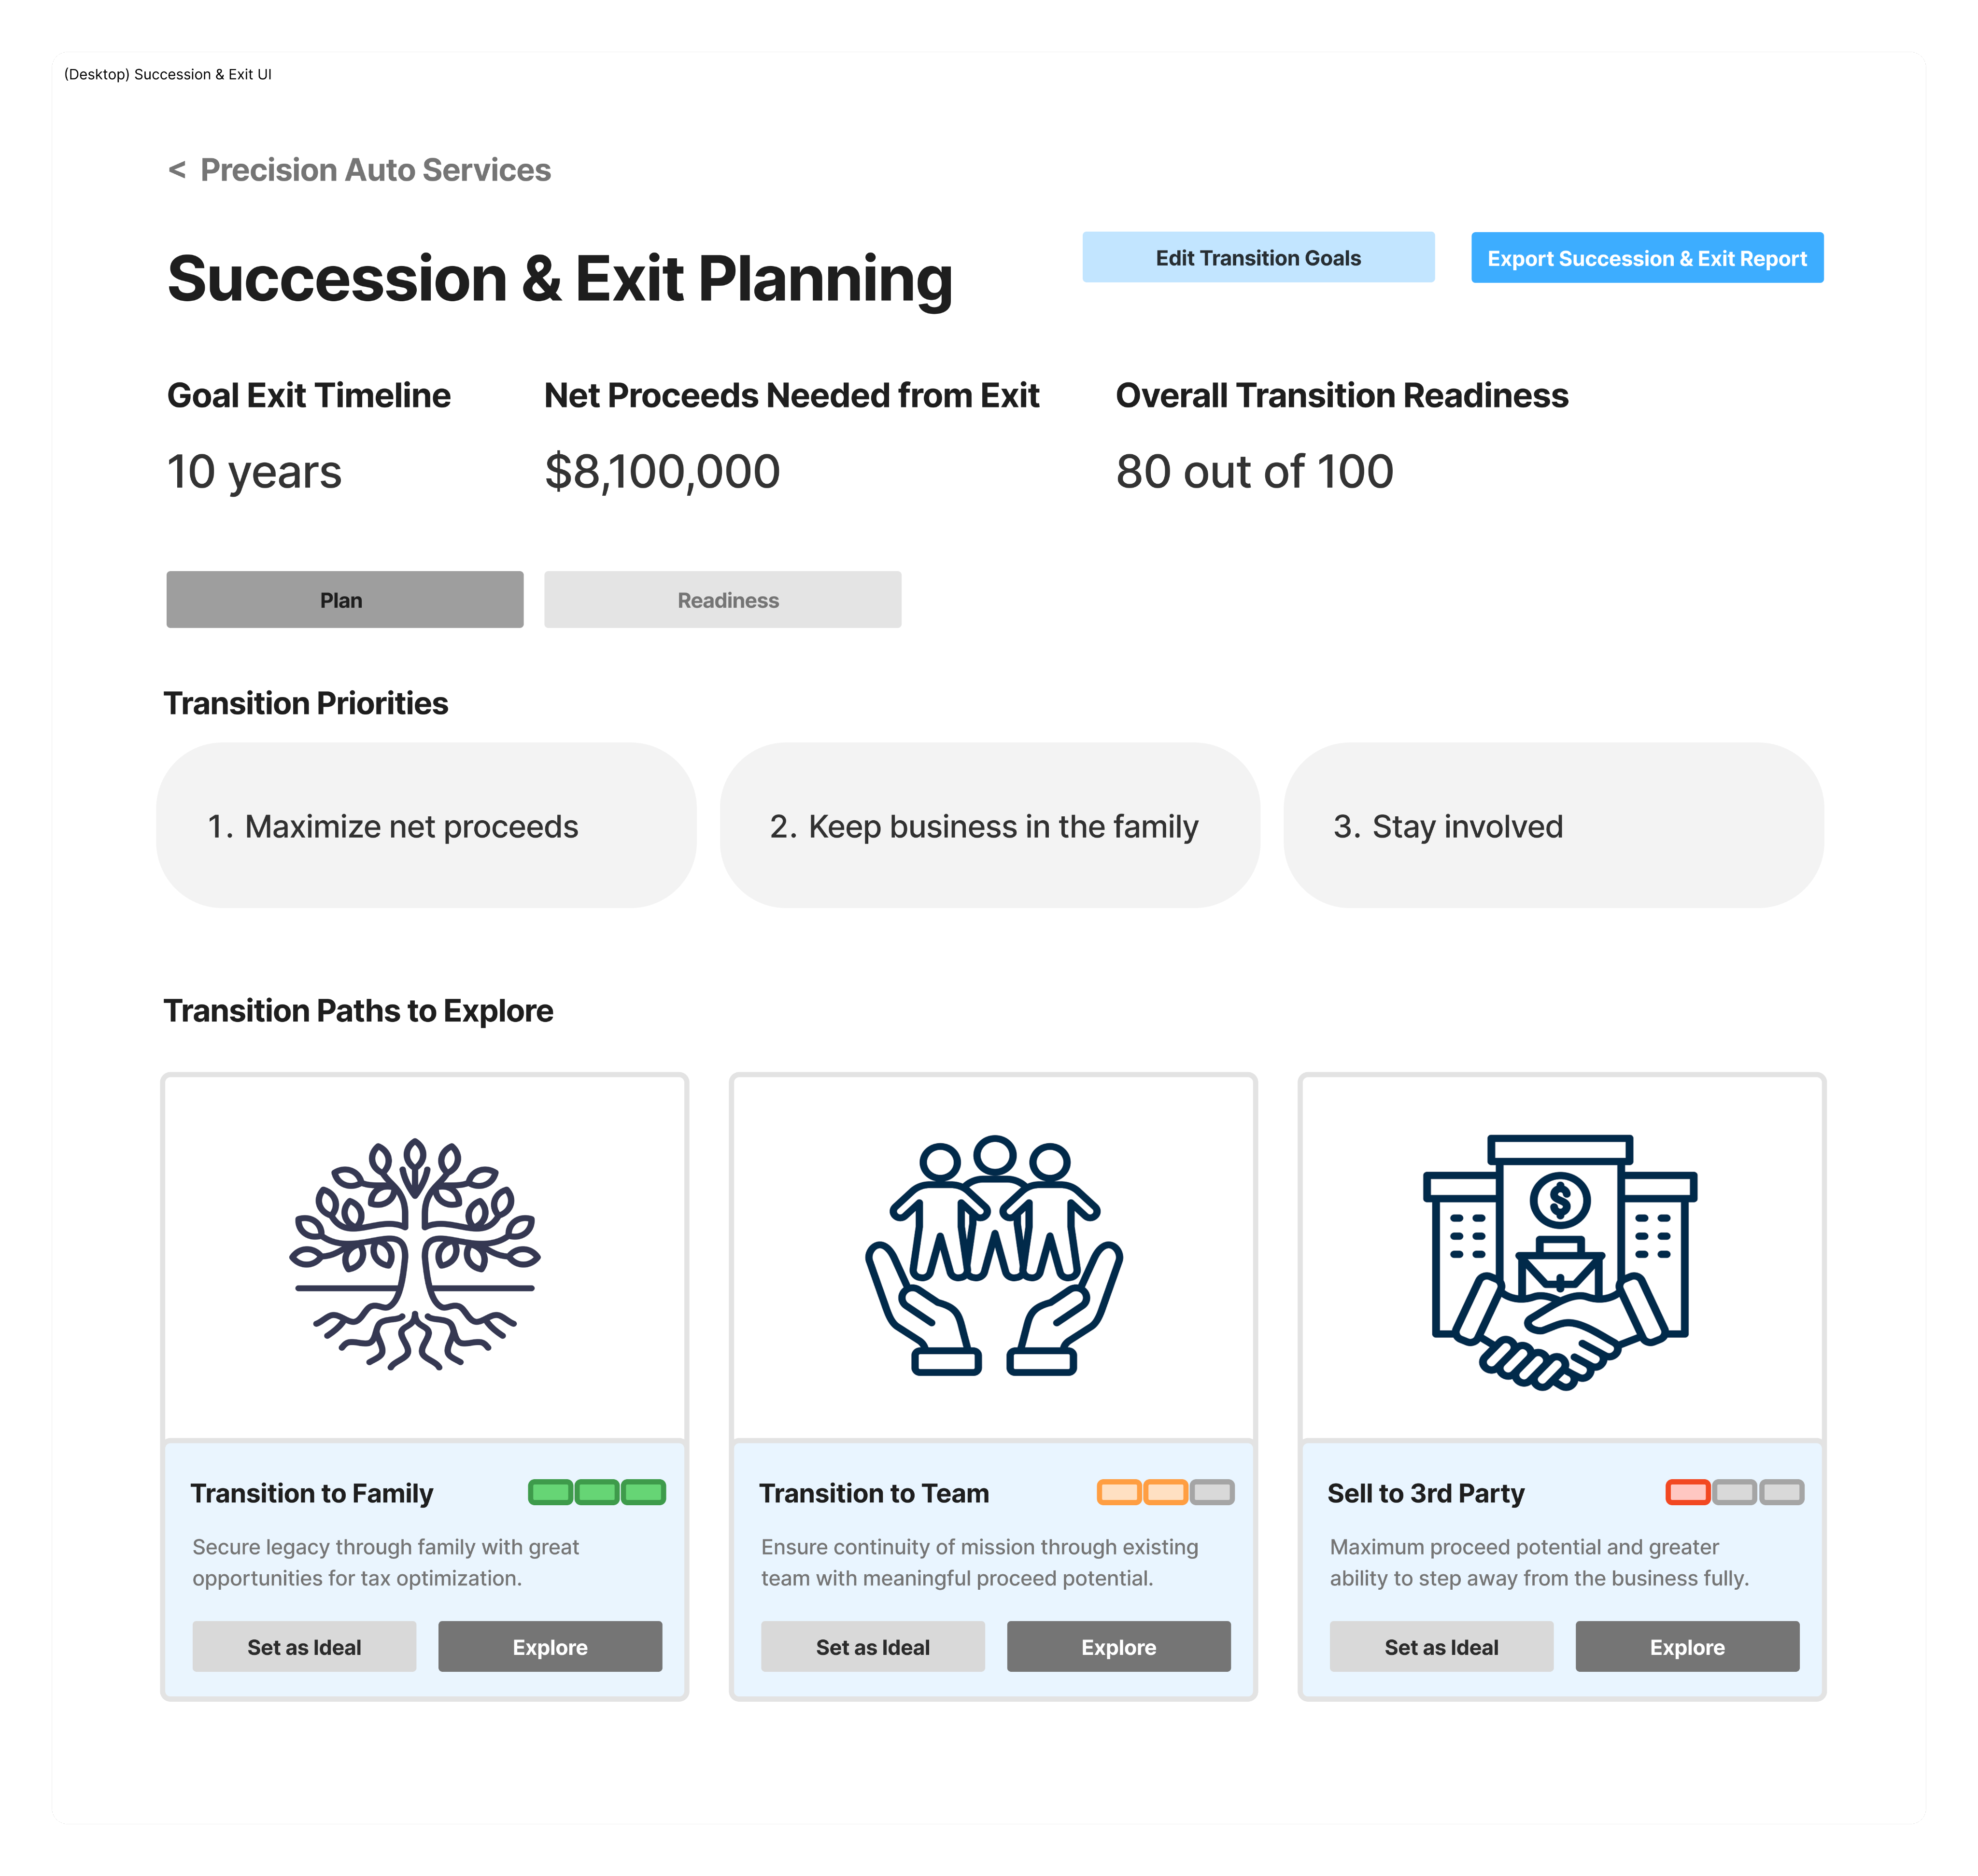The image size is (1978, 1876).
Task: Select the Maximize net proceeds priority
Action: point(426,826)
